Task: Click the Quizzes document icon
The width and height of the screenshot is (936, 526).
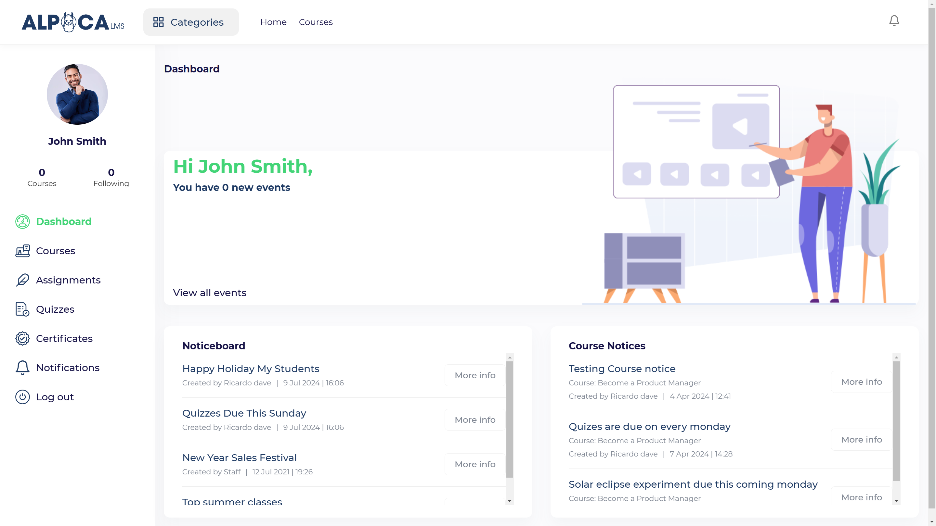Action: 22,309
